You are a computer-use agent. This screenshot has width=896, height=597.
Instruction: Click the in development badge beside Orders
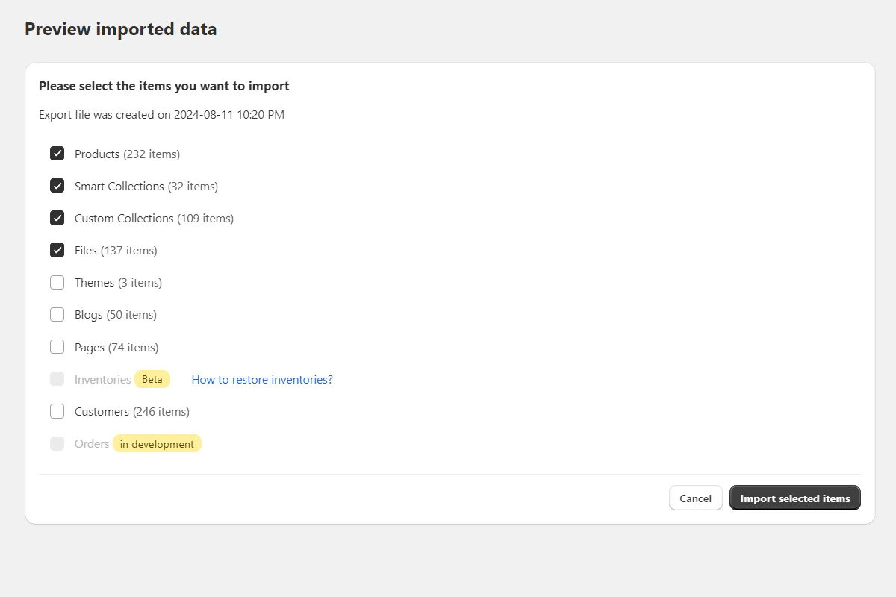tap(157, 443)
